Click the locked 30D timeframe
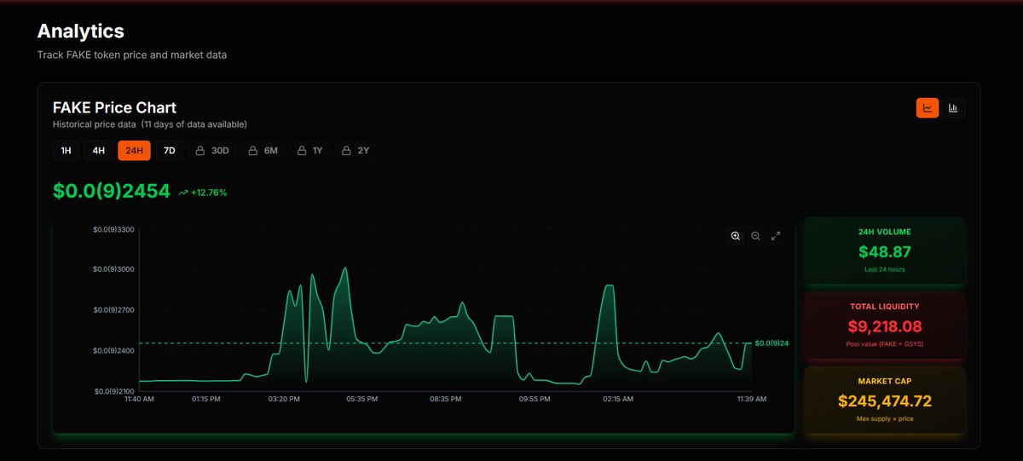Image resolution: width=1023 pixels, height=461 pixels. [212, 151]
